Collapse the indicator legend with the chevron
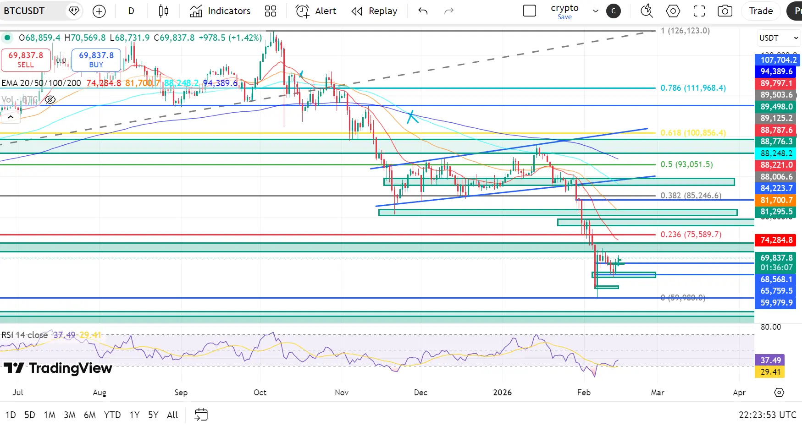Image resolution: width=802 pixels, height=426 pixels. tap(11, 117)
